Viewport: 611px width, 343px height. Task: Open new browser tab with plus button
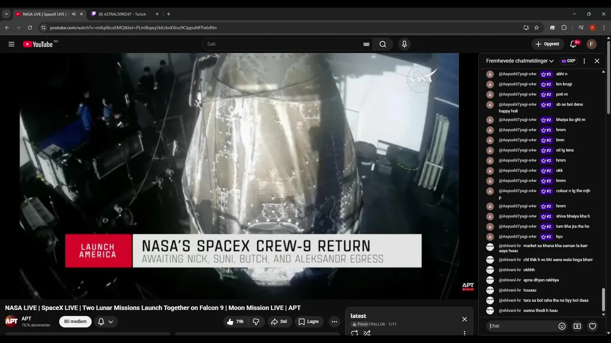point(169,14)
